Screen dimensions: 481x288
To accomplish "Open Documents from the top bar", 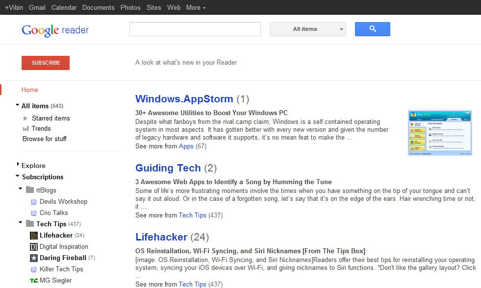I will [x=98, y=7].
